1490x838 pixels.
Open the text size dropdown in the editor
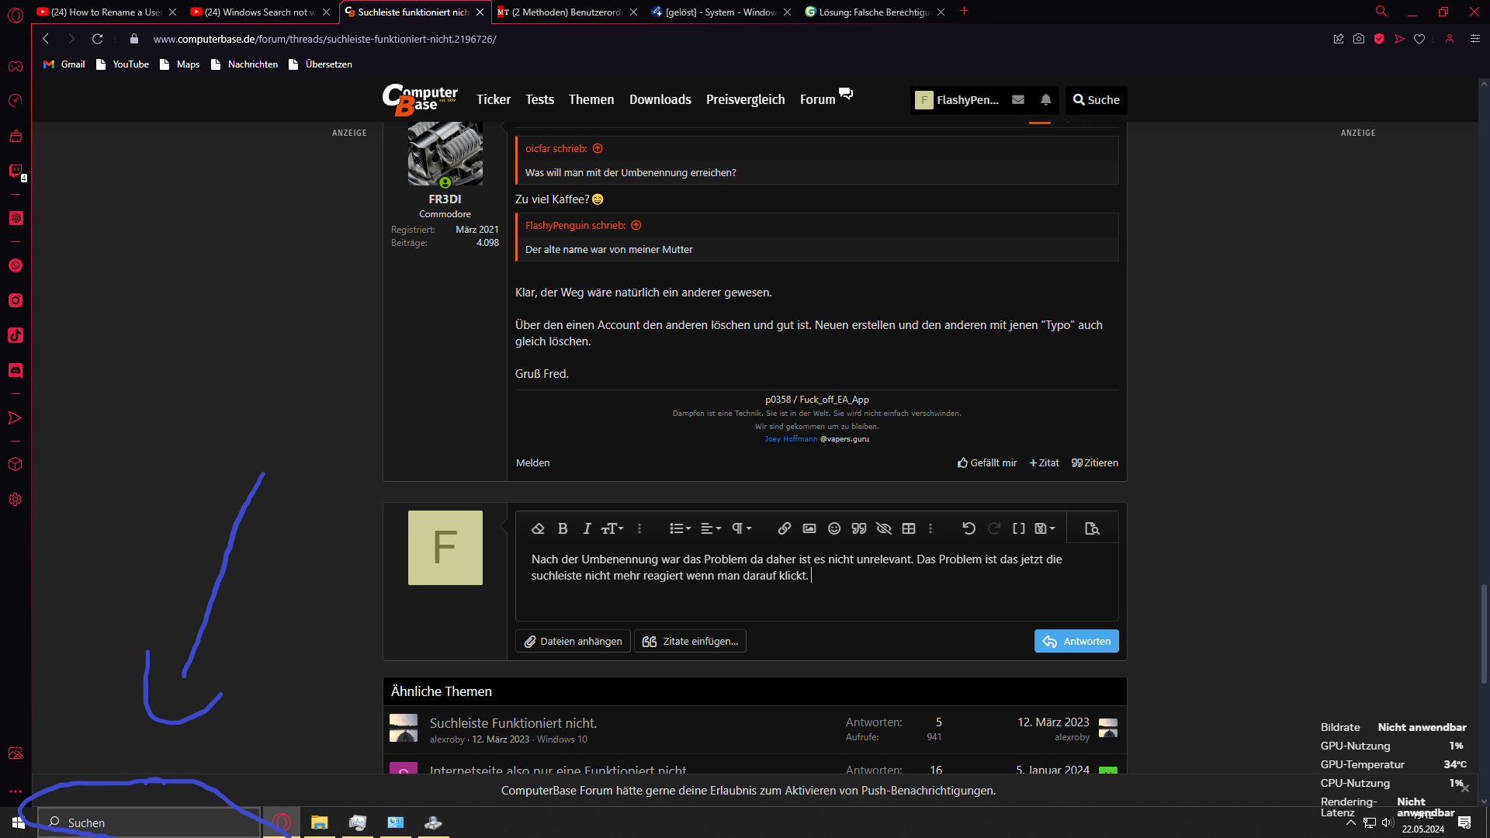point(612,528)
